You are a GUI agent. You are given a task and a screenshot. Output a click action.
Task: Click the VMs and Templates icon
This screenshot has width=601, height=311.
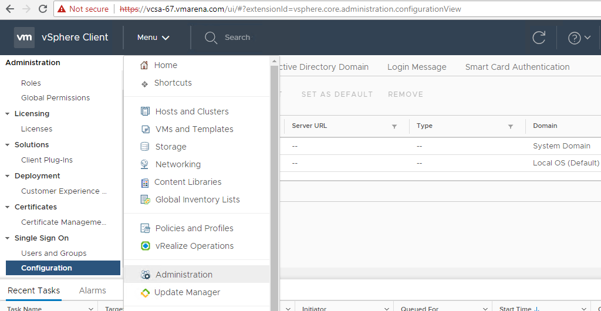[x=145, y=129]
